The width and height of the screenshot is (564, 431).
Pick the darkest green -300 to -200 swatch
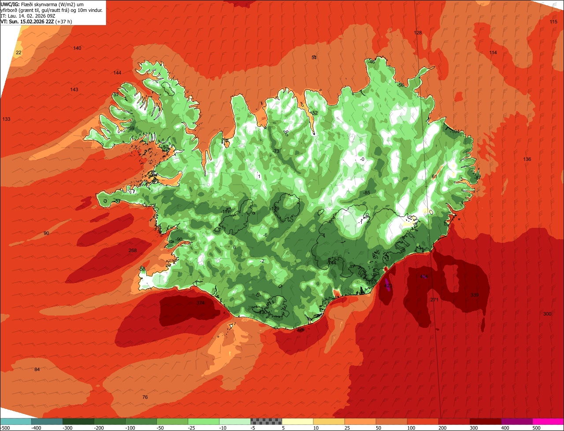point(78,421)
